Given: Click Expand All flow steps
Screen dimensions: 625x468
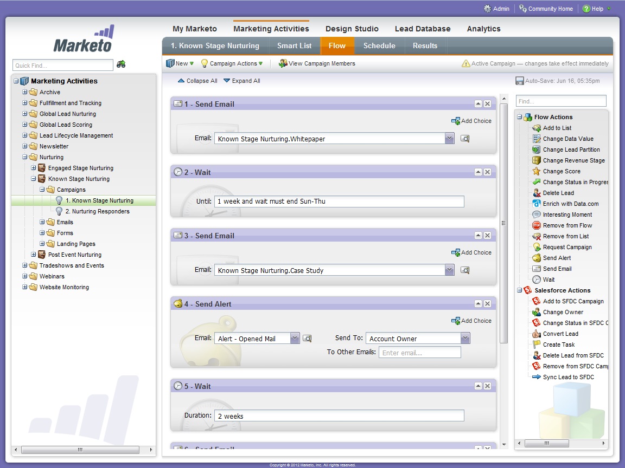Looking at the screenshot, I should [x=241, y=81].
